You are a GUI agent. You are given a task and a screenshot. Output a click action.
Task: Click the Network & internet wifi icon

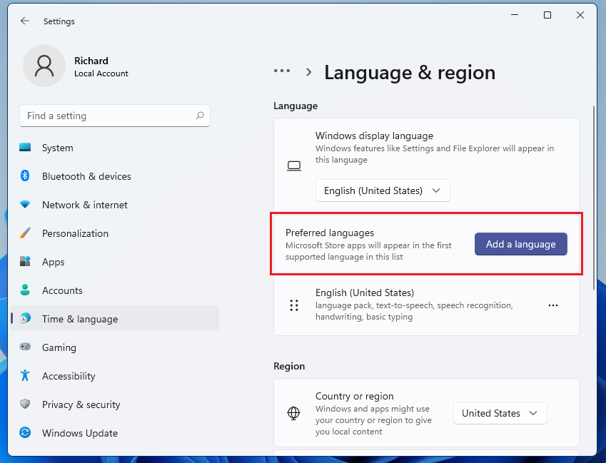(26, 205)
